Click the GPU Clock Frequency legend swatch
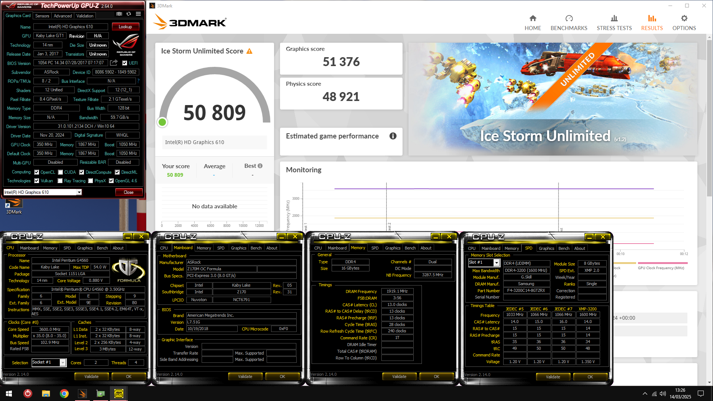 point(662,263)
